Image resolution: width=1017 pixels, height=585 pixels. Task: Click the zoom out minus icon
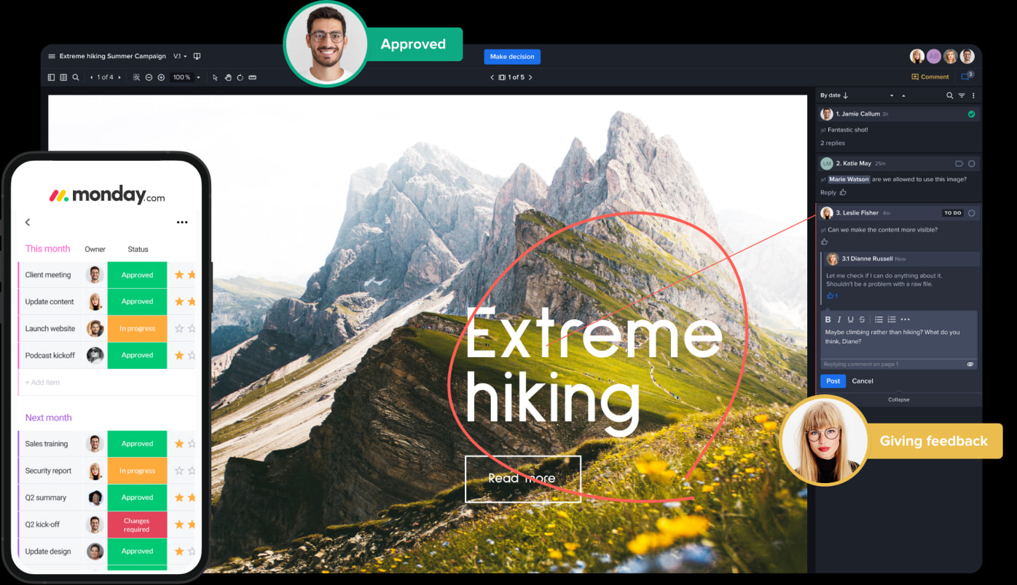click(149, 77)
